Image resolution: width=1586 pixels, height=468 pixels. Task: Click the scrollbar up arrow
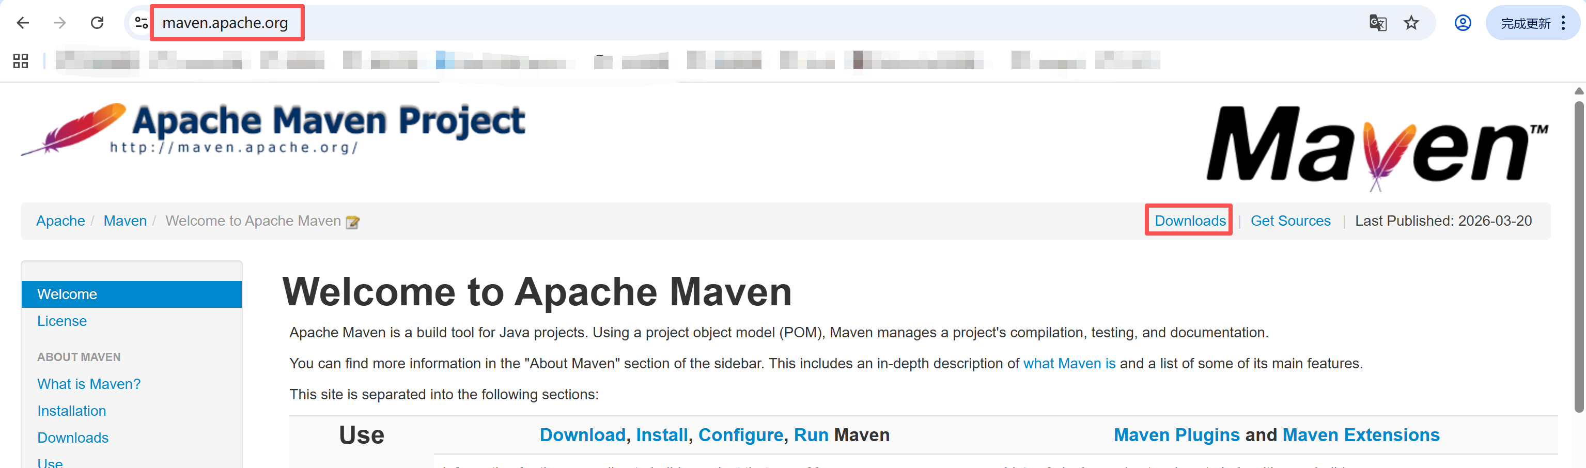click(x=1579, y=91)
